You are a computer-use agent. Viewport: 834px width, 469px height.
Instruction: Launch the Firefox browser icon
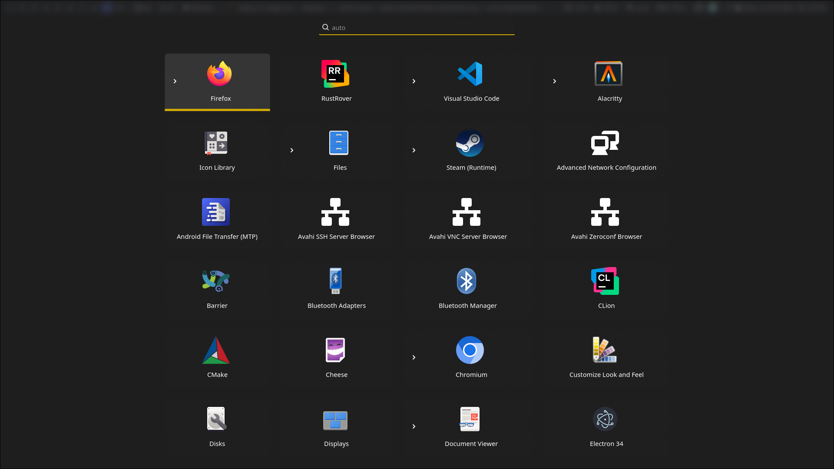[x=219, y=74]
